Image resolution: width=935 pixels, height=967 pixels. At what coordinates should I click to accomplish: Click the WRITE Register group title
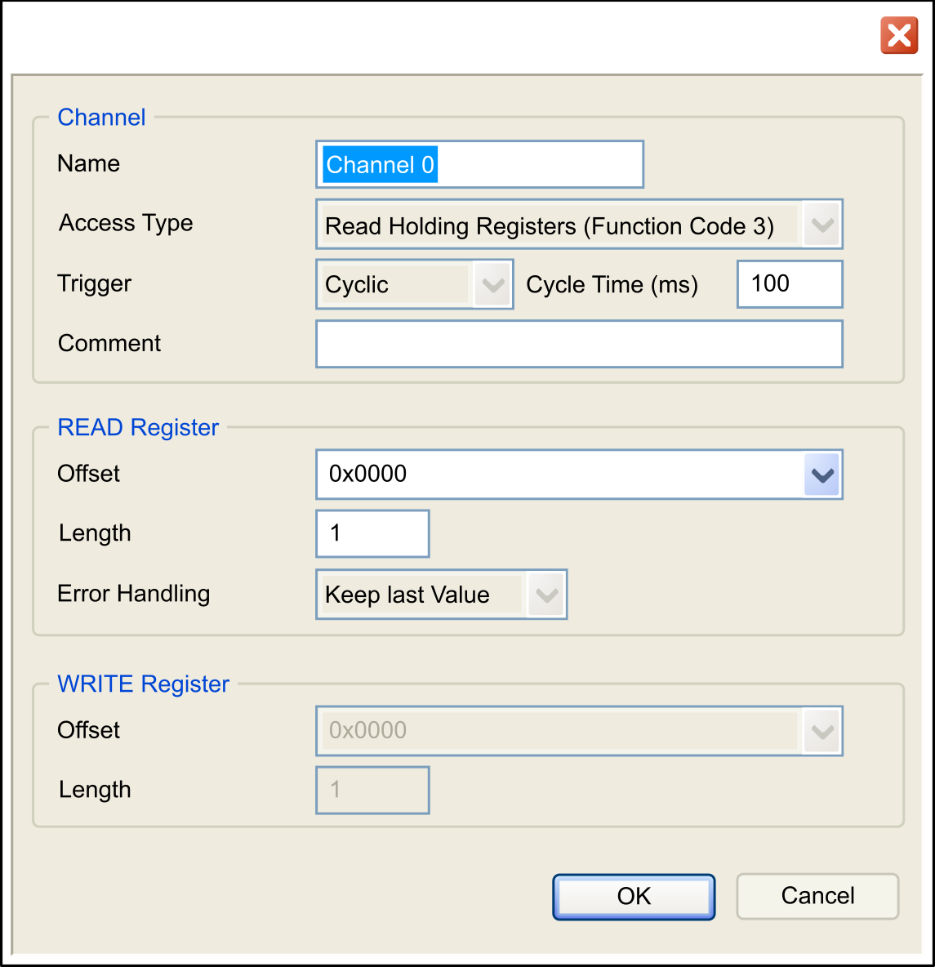(143, 684)
